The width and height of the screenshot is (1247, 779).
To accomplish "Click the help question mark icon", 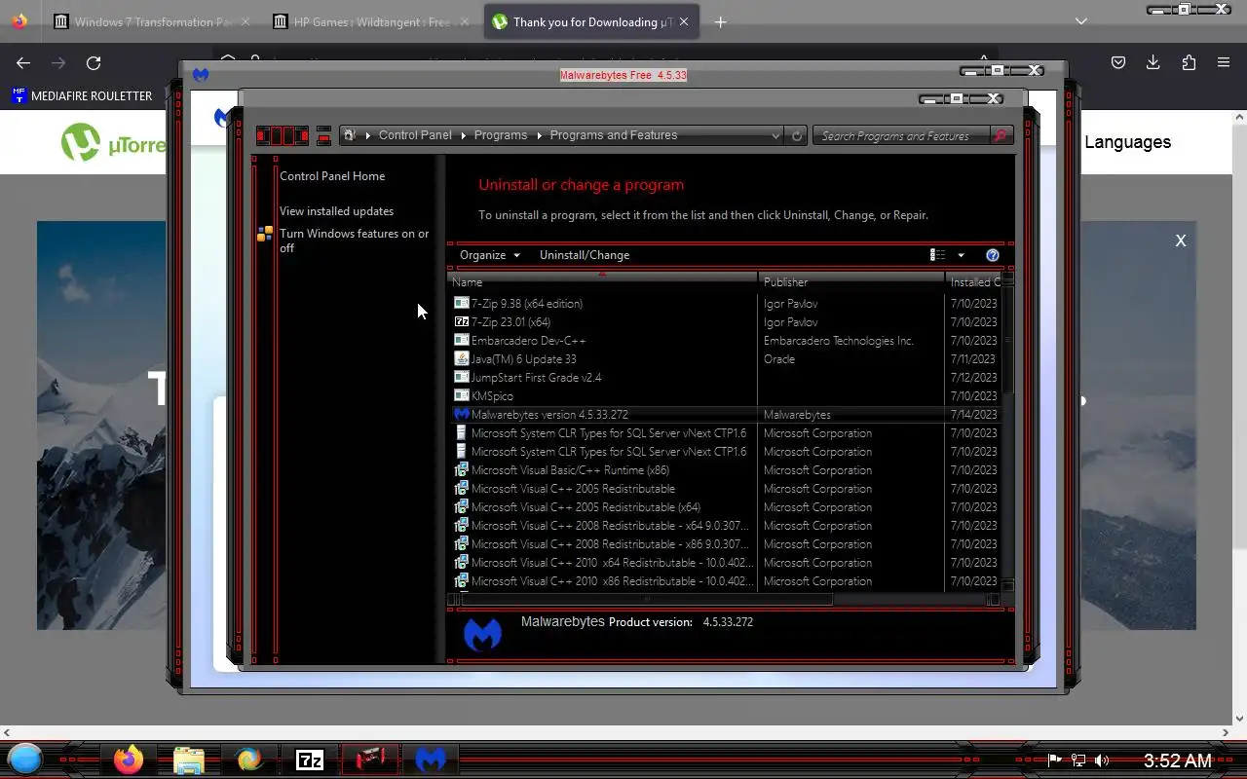I will pyautogui.click(x=992, y=255).
